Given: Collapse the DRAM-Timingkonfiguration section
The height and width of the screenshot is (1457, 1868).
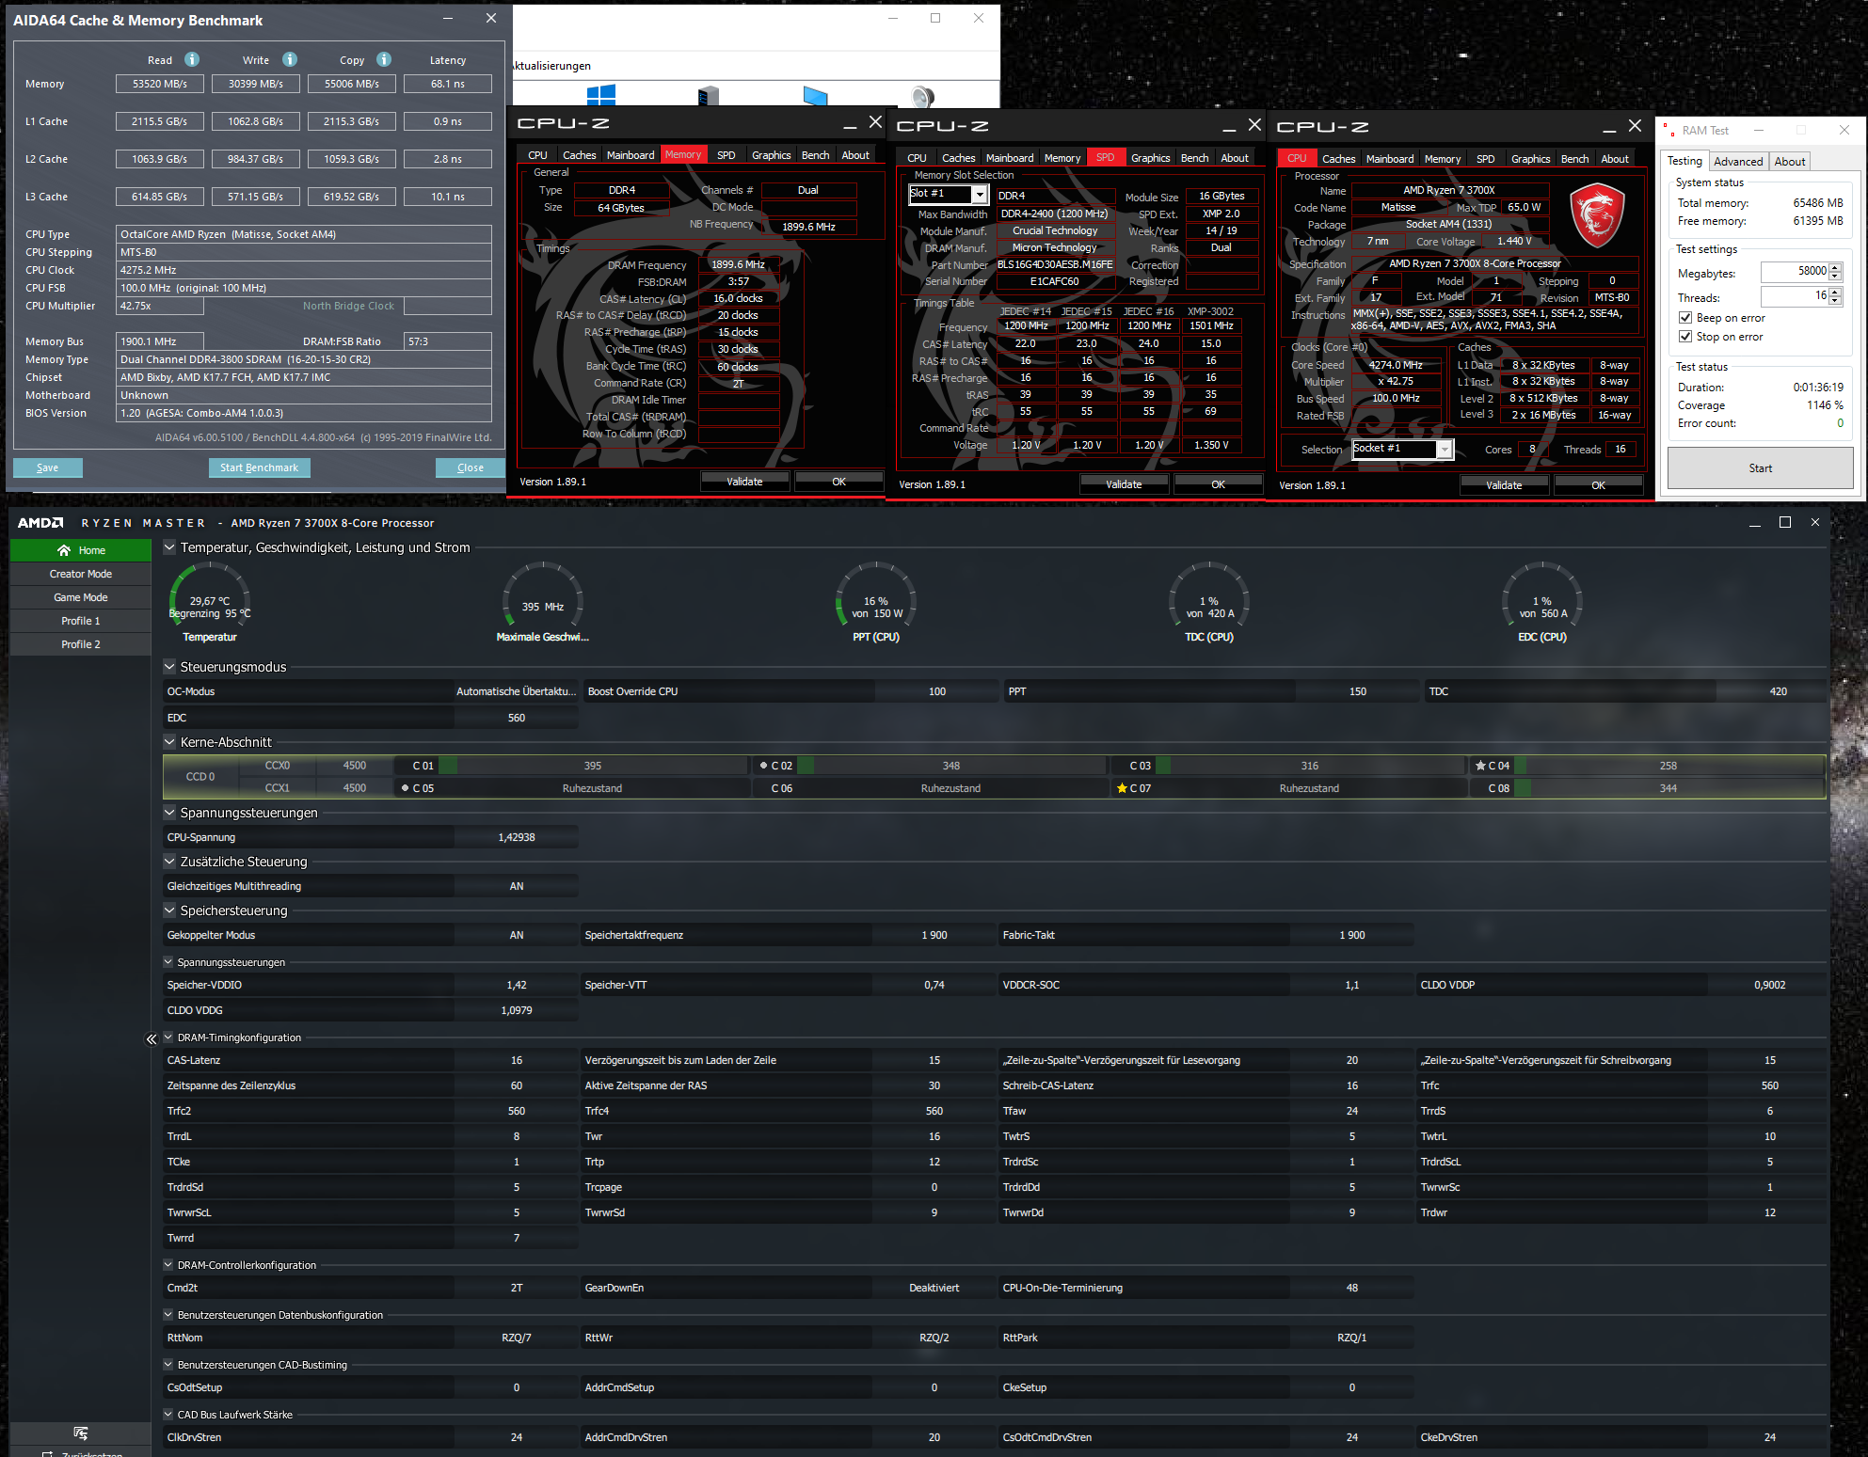Looking at the screenshot, I should [x=168, y=1037].
